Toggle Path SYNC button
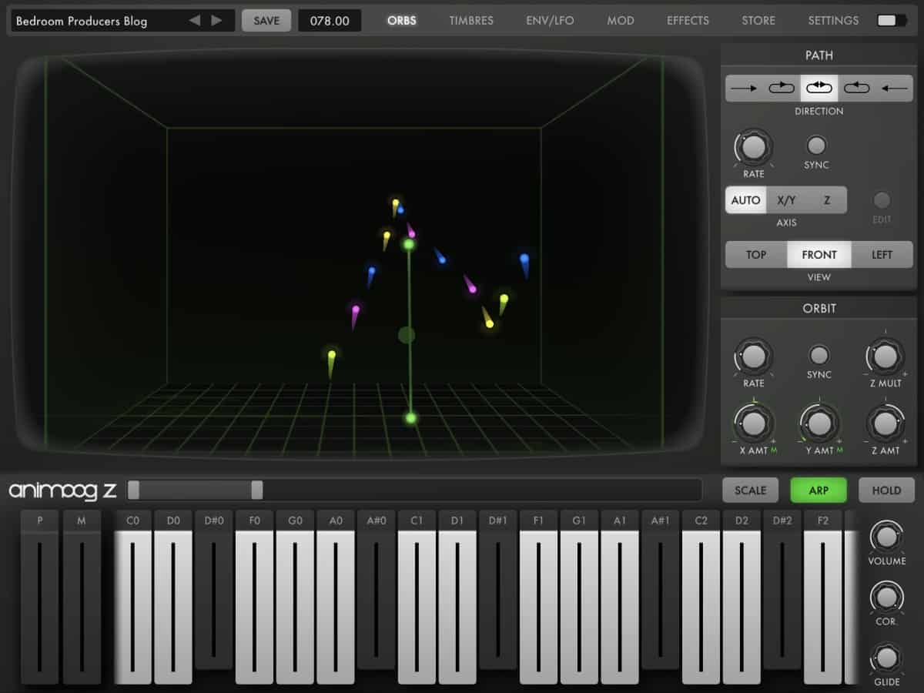The height and width of the screenshot is (693, 924). click(x=816, y=146)
